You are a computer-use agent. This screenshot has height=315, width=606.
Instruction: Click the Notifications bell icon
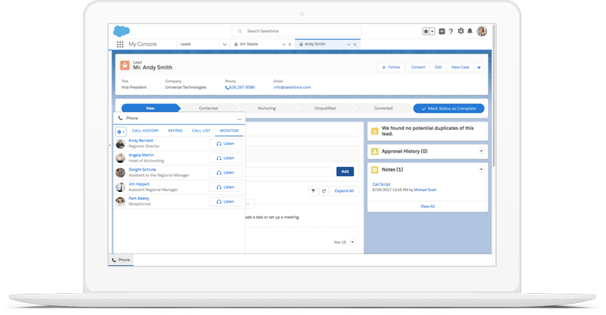coord(470,31)
